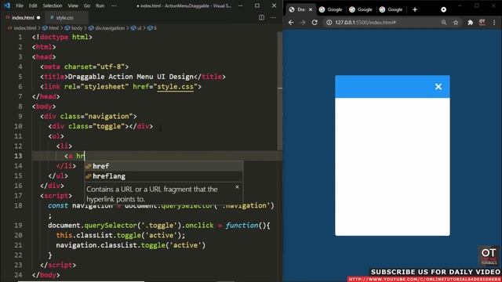Click the browser address bar URL
This screenshot has height=282, width=502.
pyautogui.click(x=366, y=23)
